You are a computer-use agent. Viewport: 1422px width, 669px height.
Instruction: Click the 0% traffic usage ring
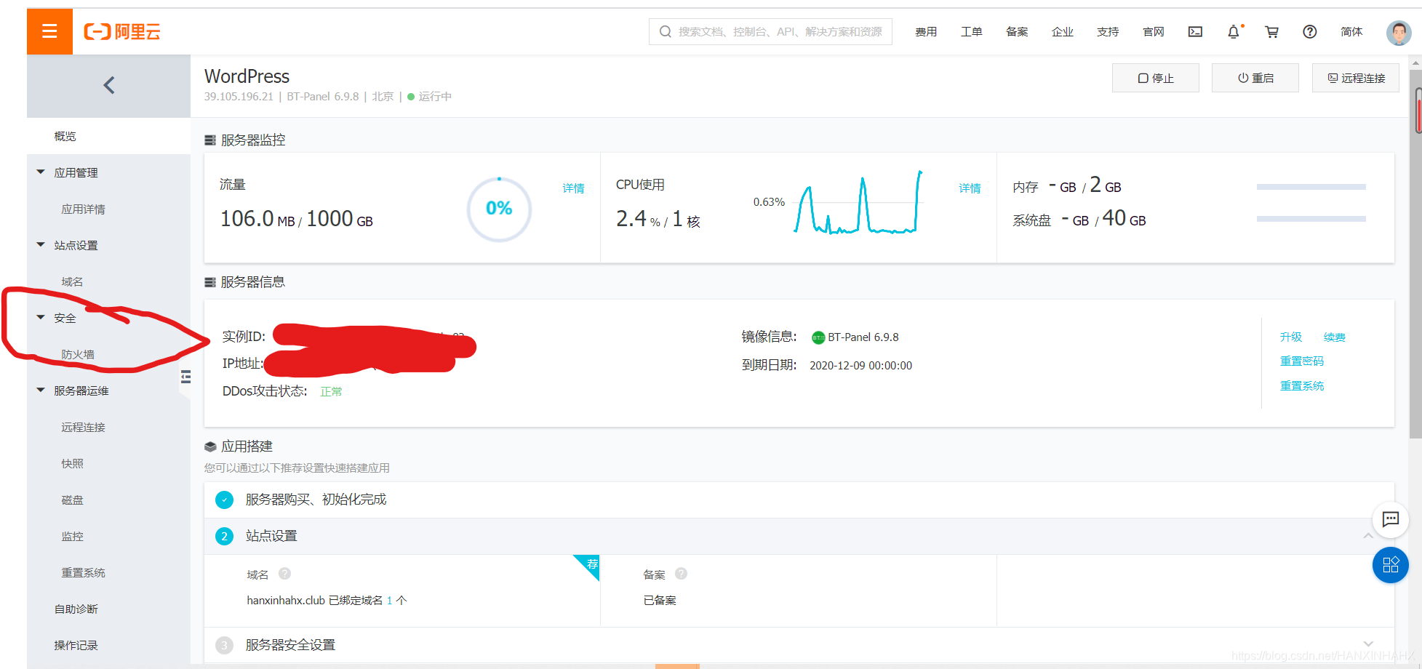(x=499, y=209)
